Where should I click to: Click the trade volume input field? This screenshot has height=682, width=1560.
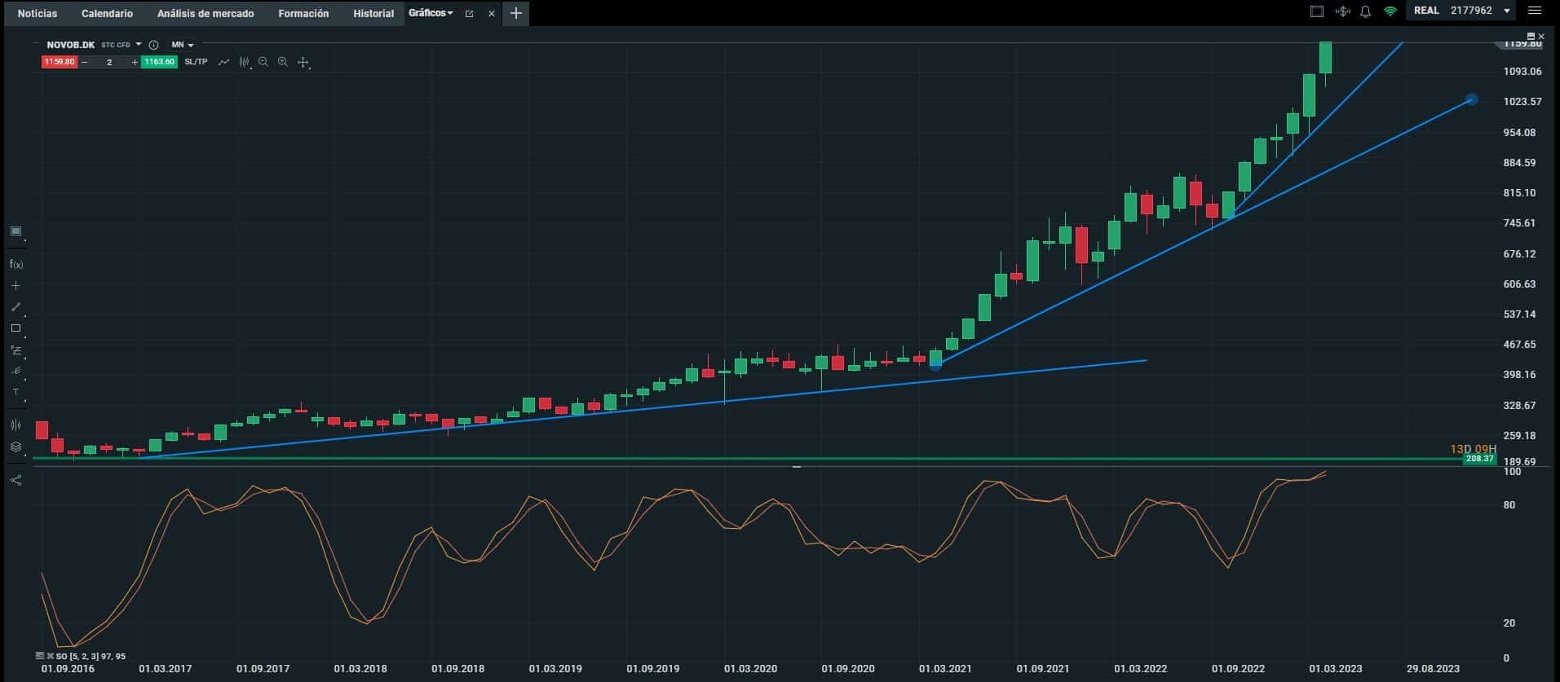[109, 62]
